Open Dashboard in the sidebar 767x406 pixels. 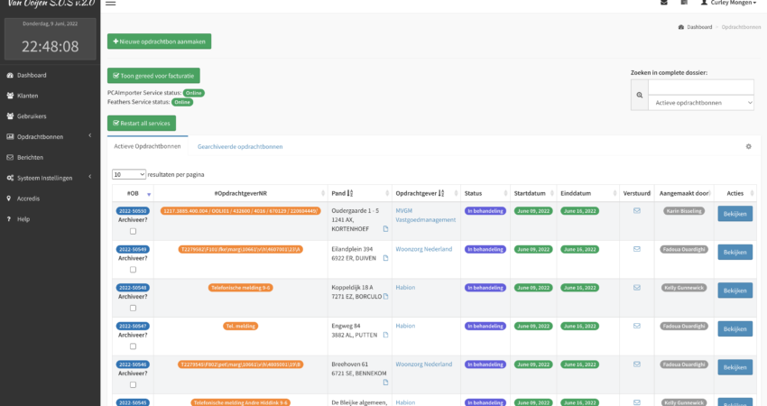[x=32, y=75]
